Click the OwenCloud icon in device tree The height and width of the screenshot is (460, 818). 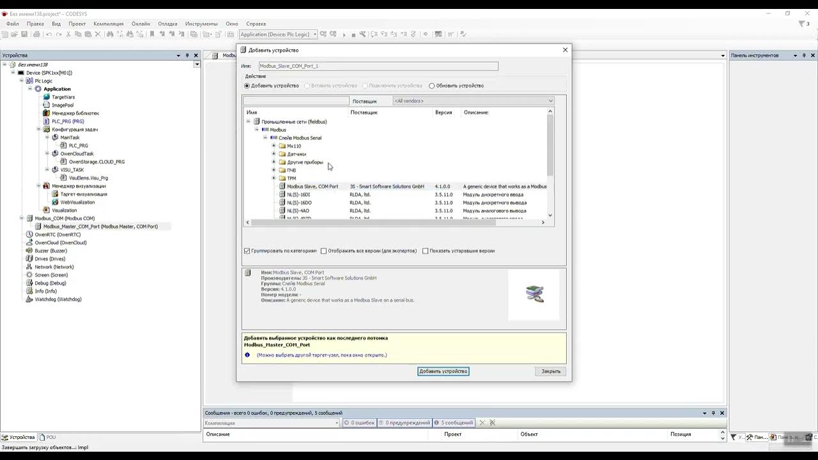(29, 243)
